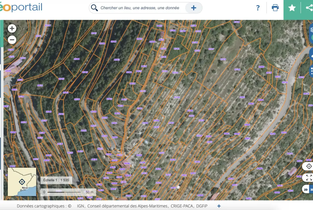Image resolution: width=313 pixels, height=210 pixels.
Task: Select parcel label 1002
Action: coord(197,162)
